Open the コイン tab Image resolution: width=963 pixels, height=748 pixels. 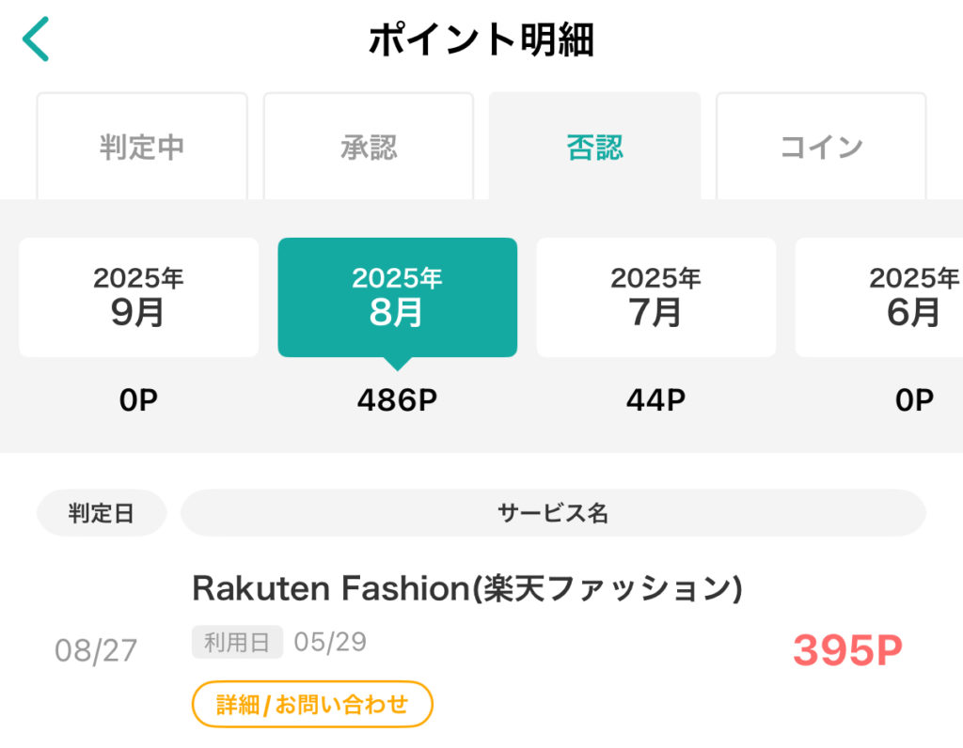(821, 148)
